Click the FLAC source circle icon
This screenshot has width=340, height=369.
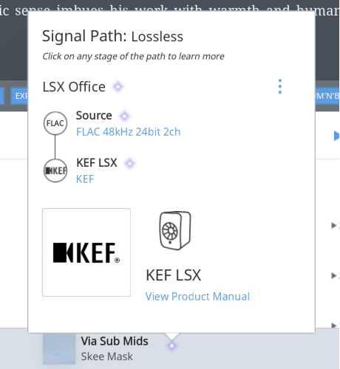click(55, 123)
